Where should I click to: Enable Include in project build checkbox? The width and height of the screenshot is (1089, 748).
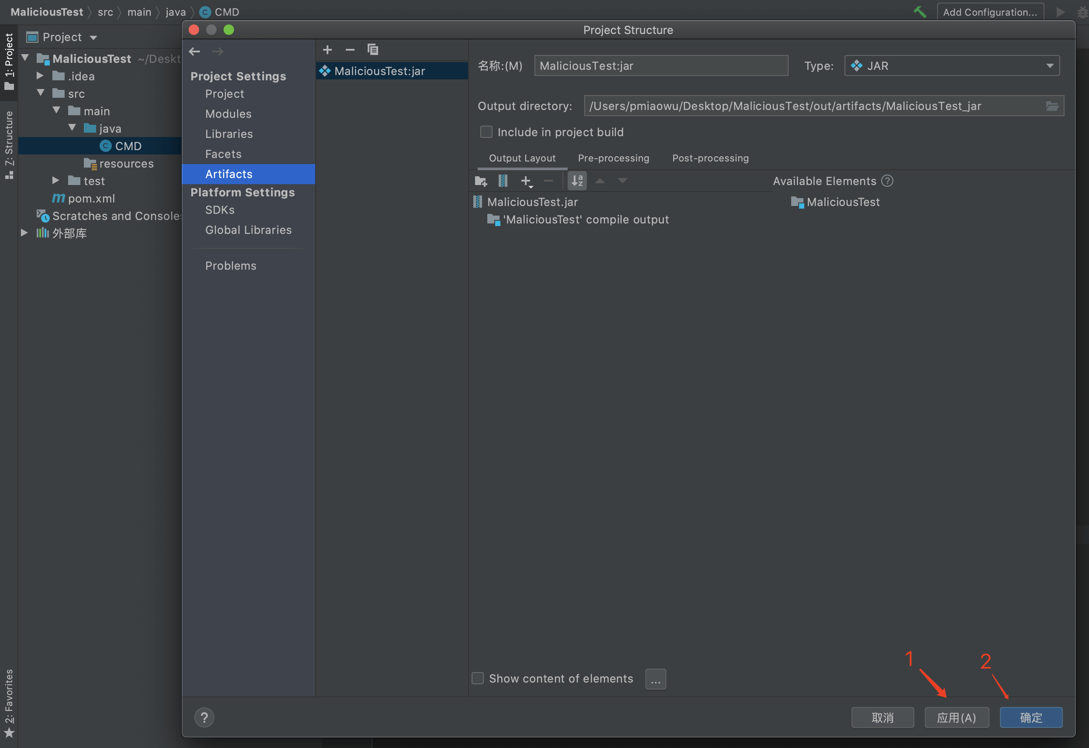486,132
